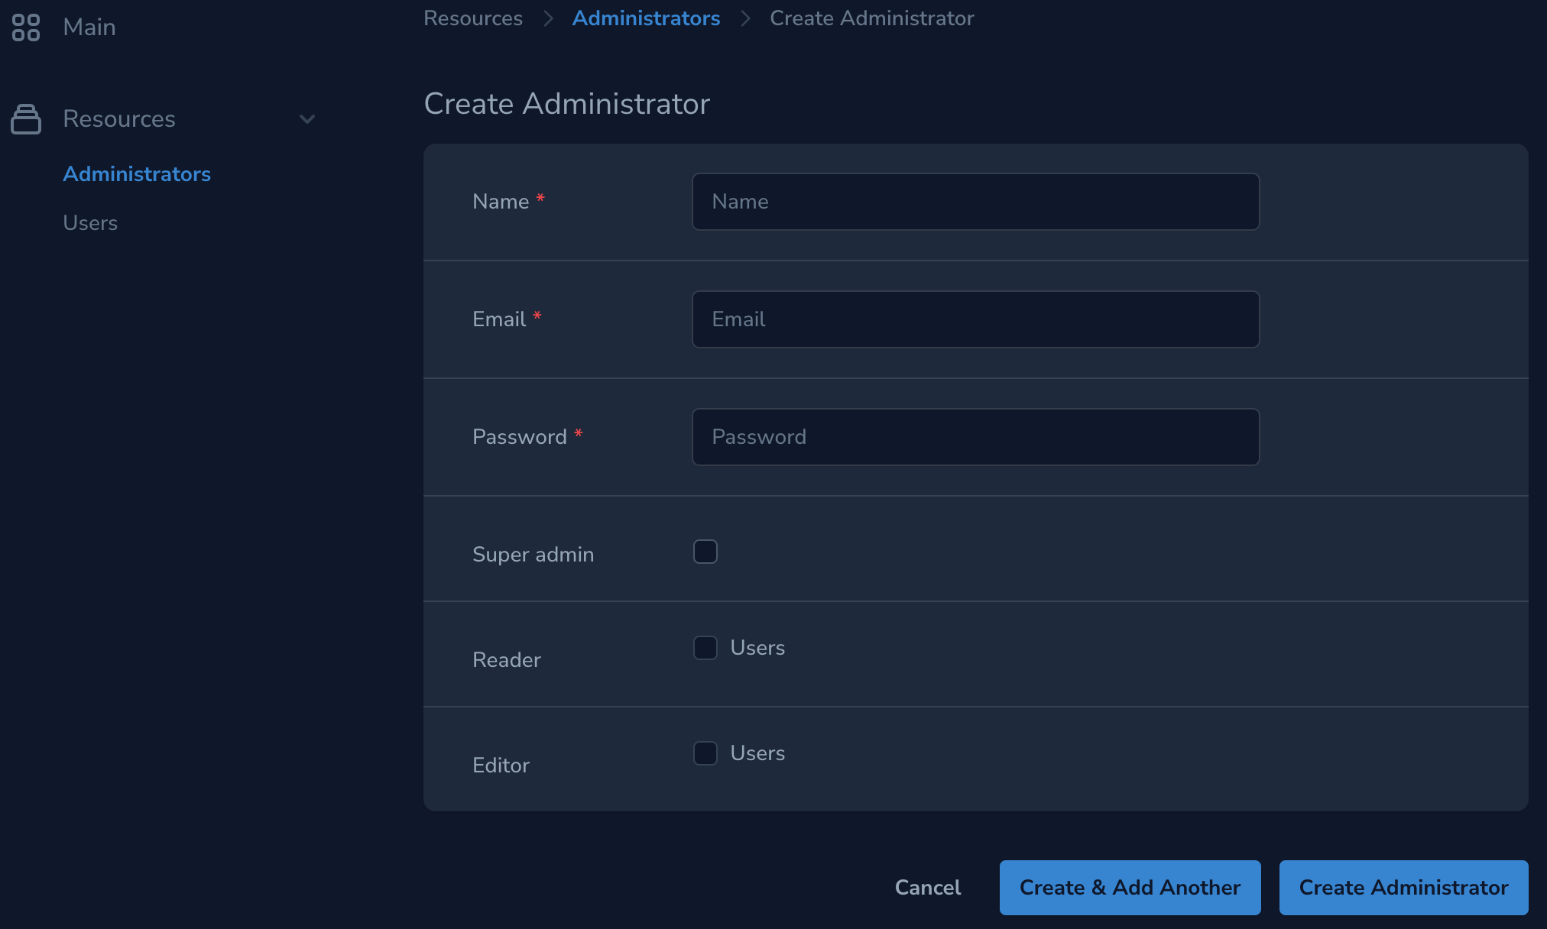Viewport: 1547px width, 929px height.
Task: Go to Main in the sidebar
Action: click(x=89, y=28)
